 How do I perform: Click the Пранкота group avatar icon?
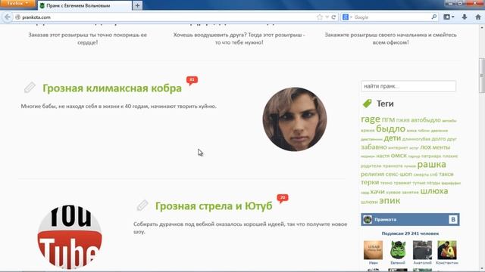(x=368, y=220)
